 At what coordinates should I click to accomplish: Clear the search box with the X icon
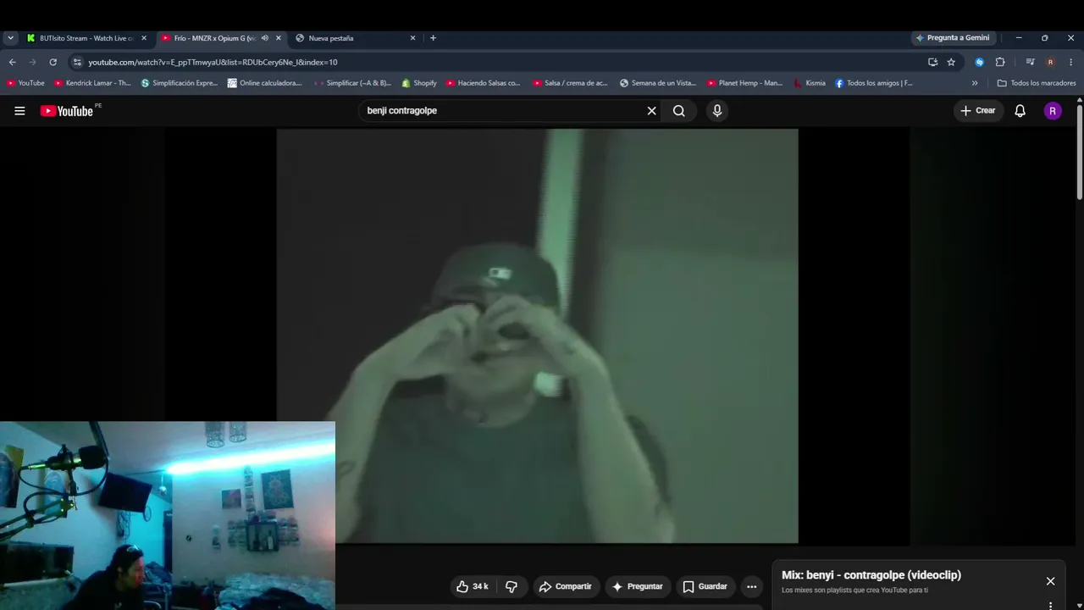(x=652, y=111)
